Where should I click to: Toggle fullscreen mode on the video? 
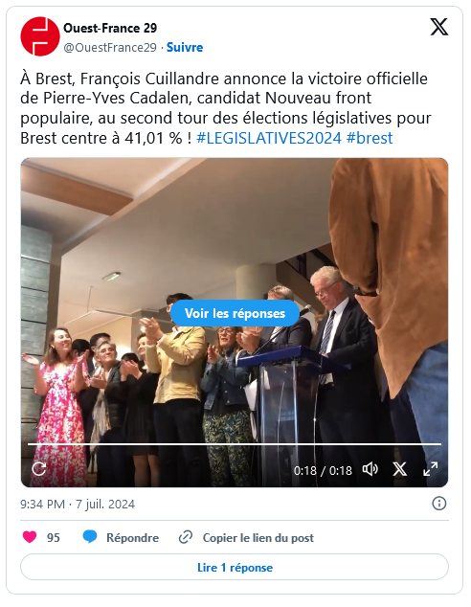point(431,469)
